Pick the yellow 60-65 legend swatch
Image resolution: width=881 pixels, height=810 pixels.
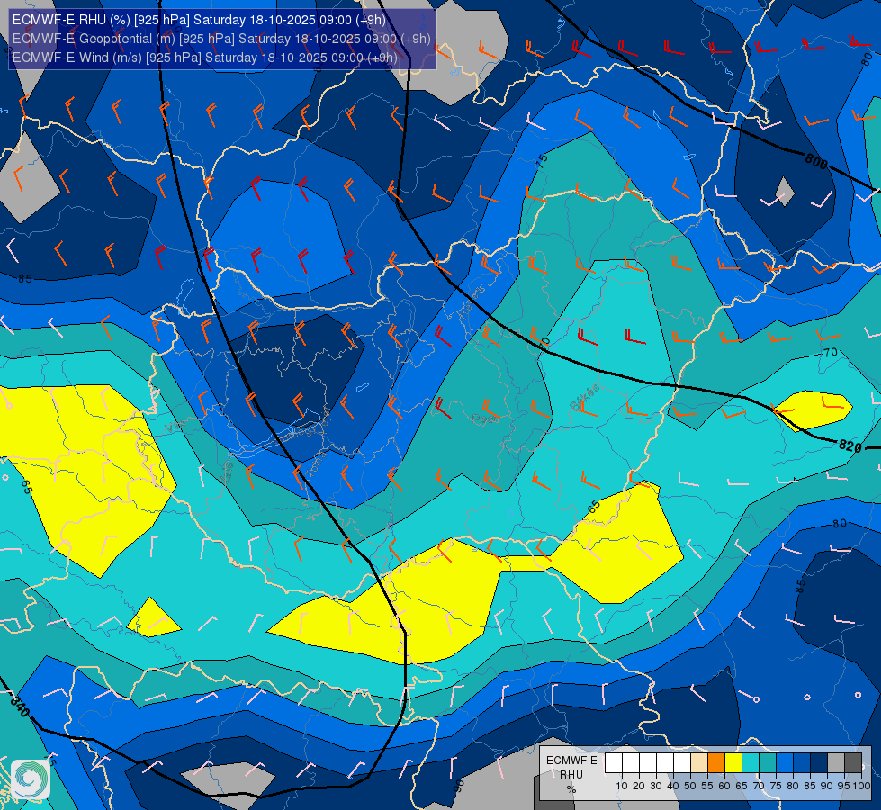733,763
